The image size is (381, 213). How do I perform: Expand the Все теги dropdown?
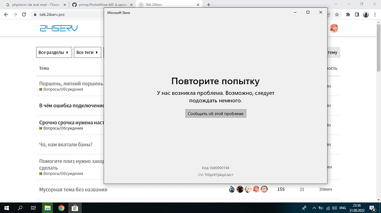pos(87,52)
